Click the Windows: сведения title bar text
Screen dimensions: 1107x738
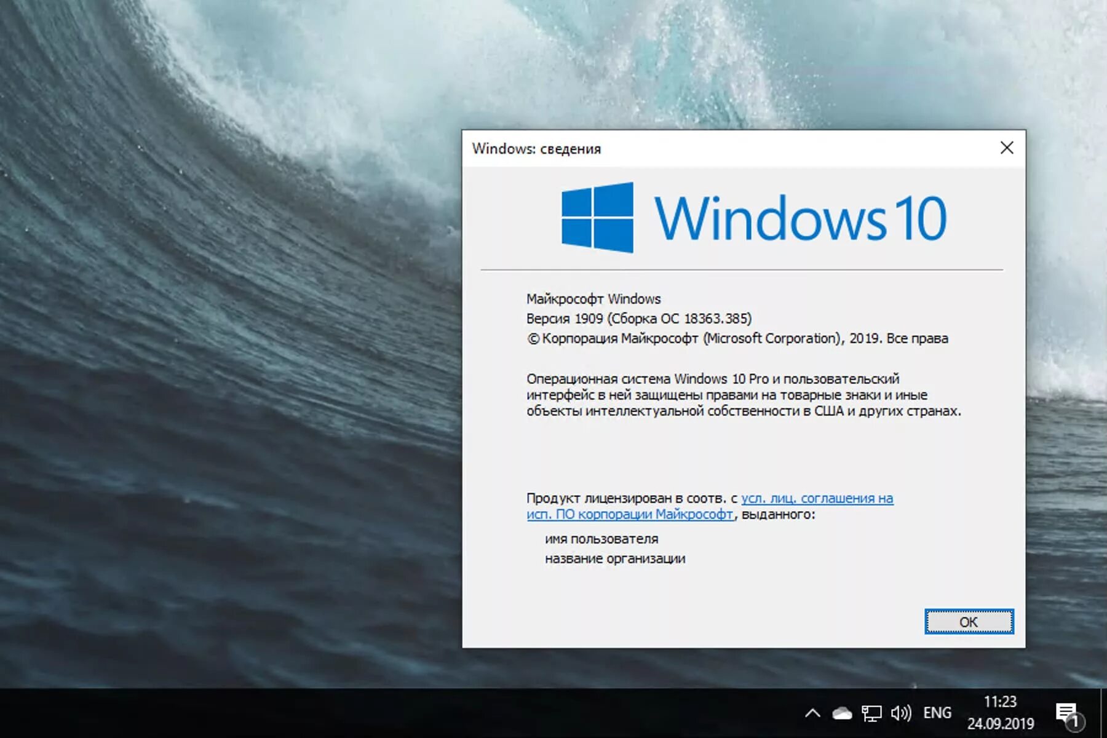point(536,149)
